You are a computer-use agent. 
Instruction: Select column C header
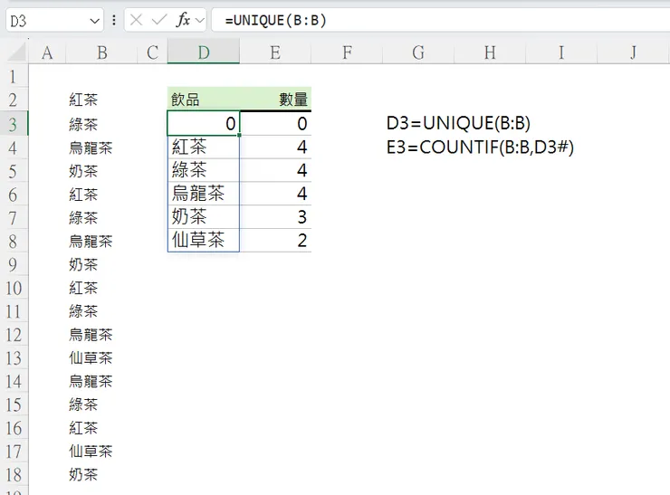[x=152, y=52]
